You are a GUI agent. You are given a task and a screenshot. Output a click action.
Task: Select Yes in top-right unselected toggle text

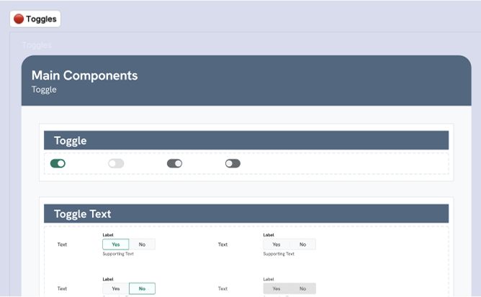point(277,245)
